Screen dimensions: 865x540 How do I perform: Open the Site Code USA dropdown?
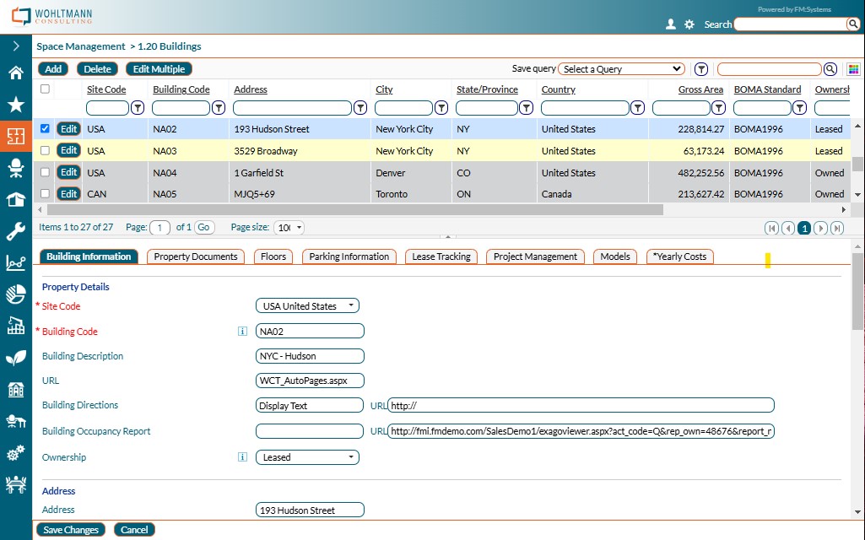[x=307, y=306]
